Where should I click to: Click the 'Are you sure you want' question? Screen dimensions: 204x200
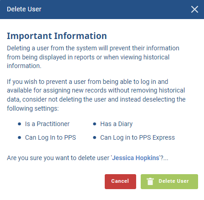coord(87,158)
